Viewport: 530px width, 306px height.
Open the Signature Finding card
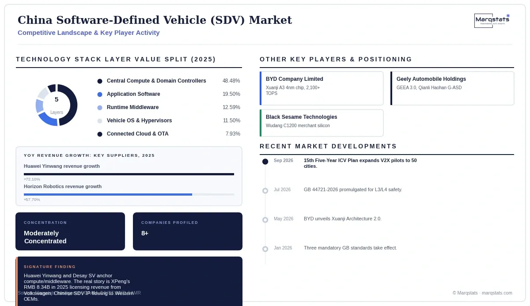point(129,281)
